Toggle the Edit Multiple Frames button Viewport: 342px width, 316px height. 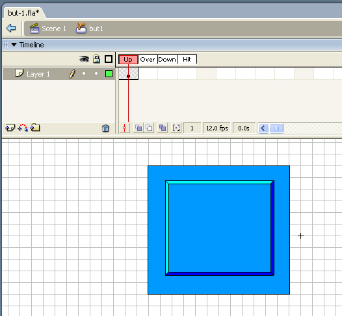(163, 128)
